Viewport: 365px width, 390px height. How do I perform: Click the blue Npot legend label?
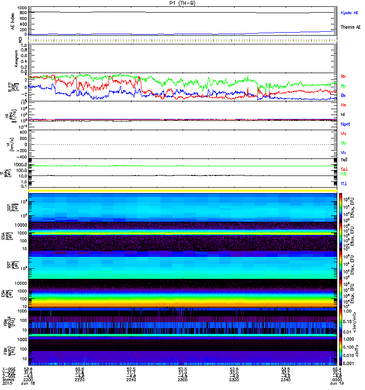click(x=345, y=124)
